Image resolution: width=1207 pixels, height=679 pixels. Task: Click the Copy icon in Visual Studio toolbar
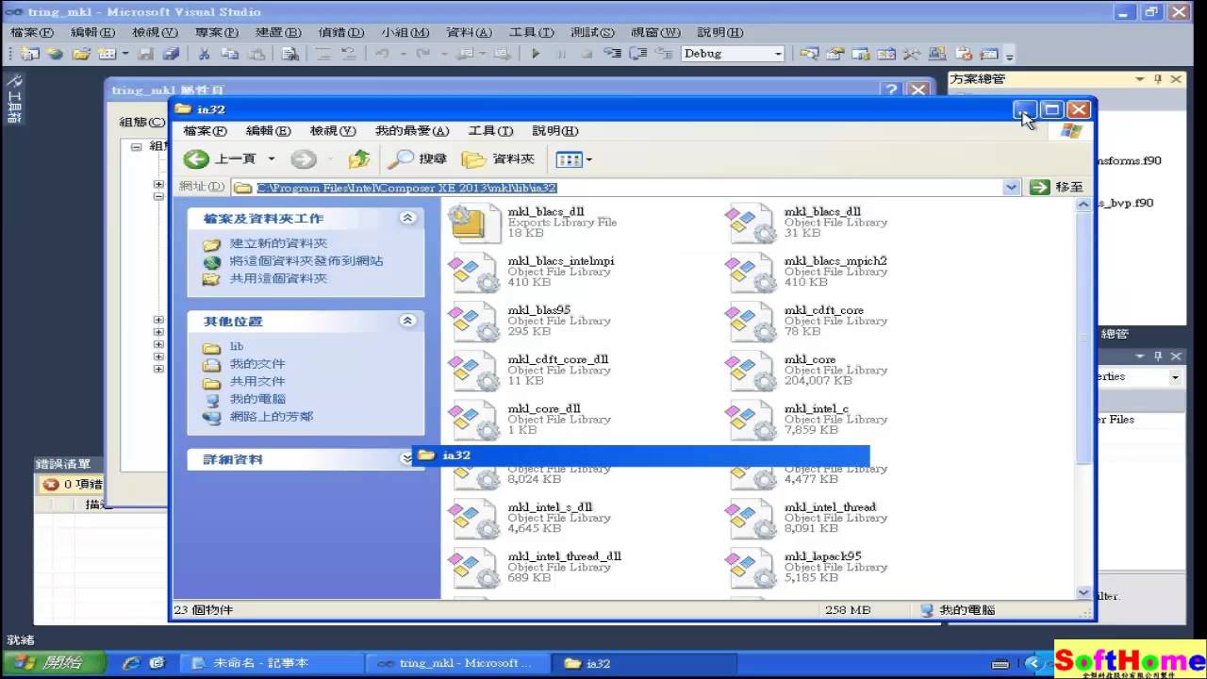pos(230,54)
